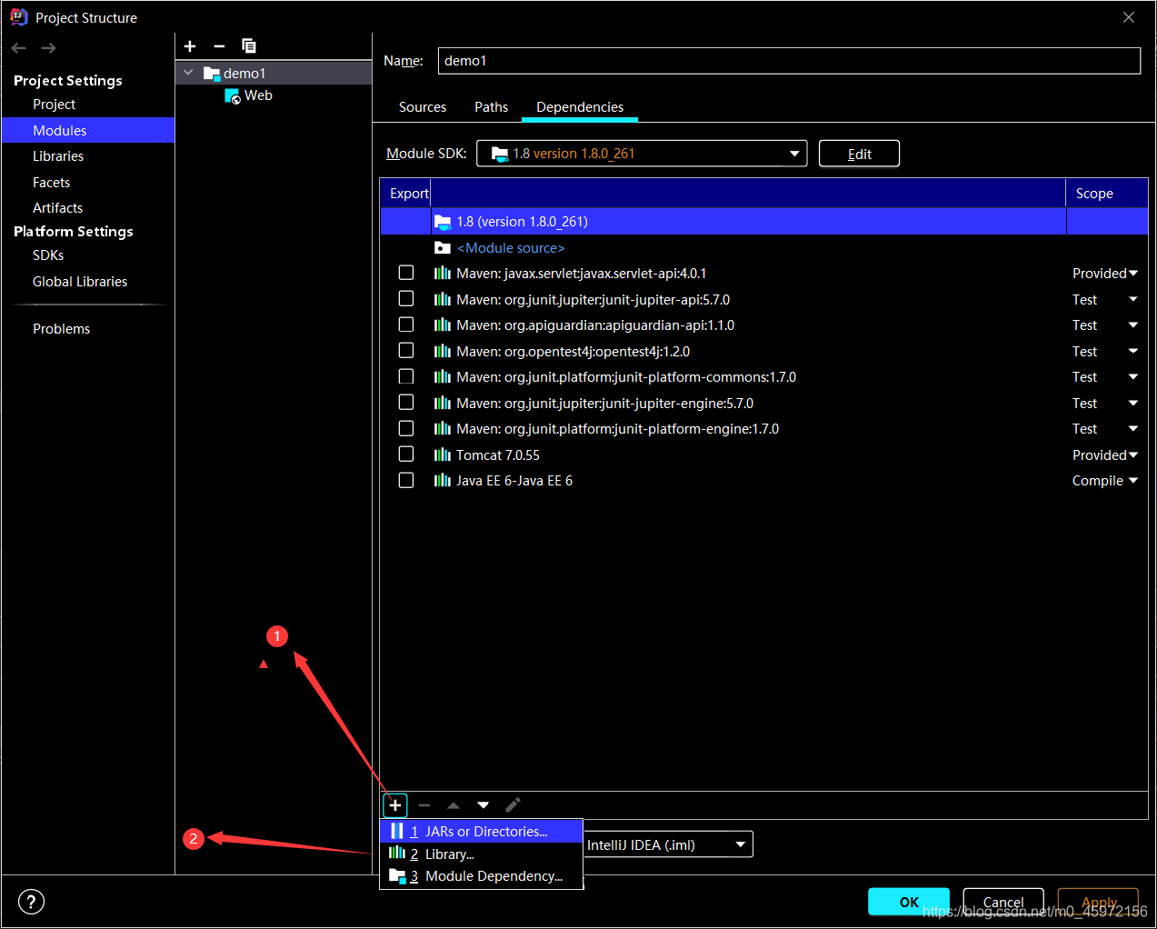
Task: Click the Edit SDK button
Action: click(860, 154)
